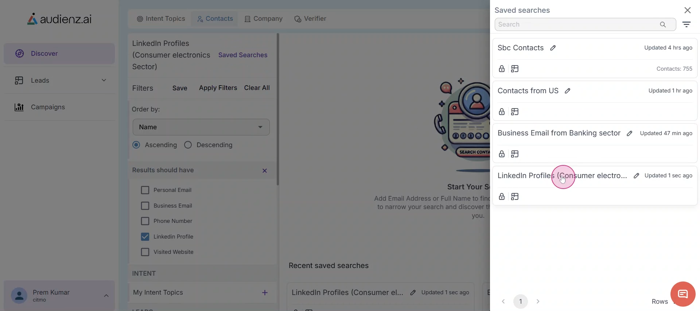This screenshot has height=311, width=700.
Task: Open the Intent Topics tab
Action: [x=161, y=19]
